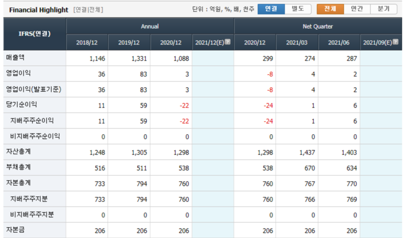Click the 1,248 total assets value

pos(97,152)
